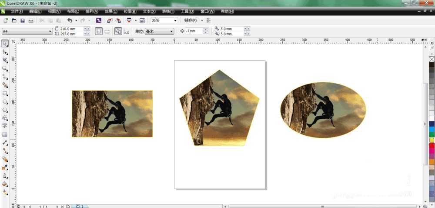
Task: Click the Save floppy disk icon
Action: (22, 20)
